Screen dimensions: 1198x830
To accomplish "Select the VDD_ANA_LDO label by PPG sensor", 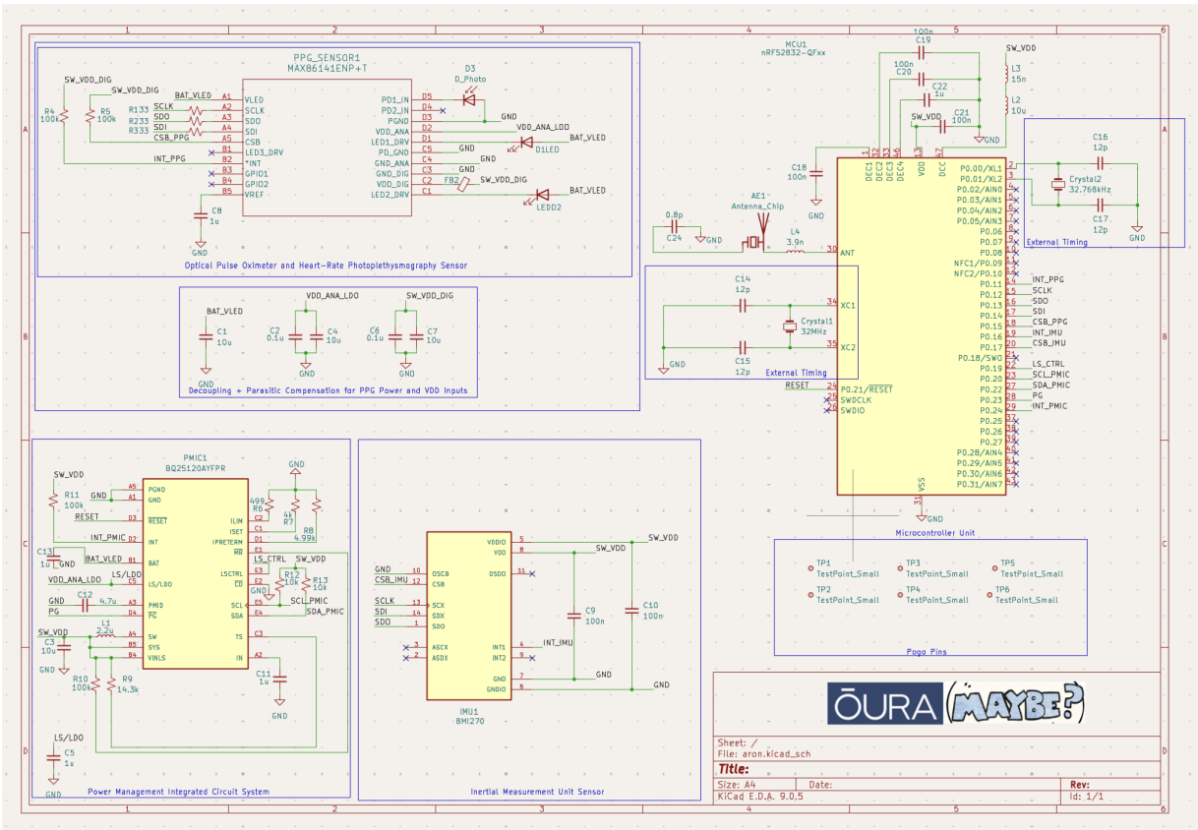I will pos(543,127).
